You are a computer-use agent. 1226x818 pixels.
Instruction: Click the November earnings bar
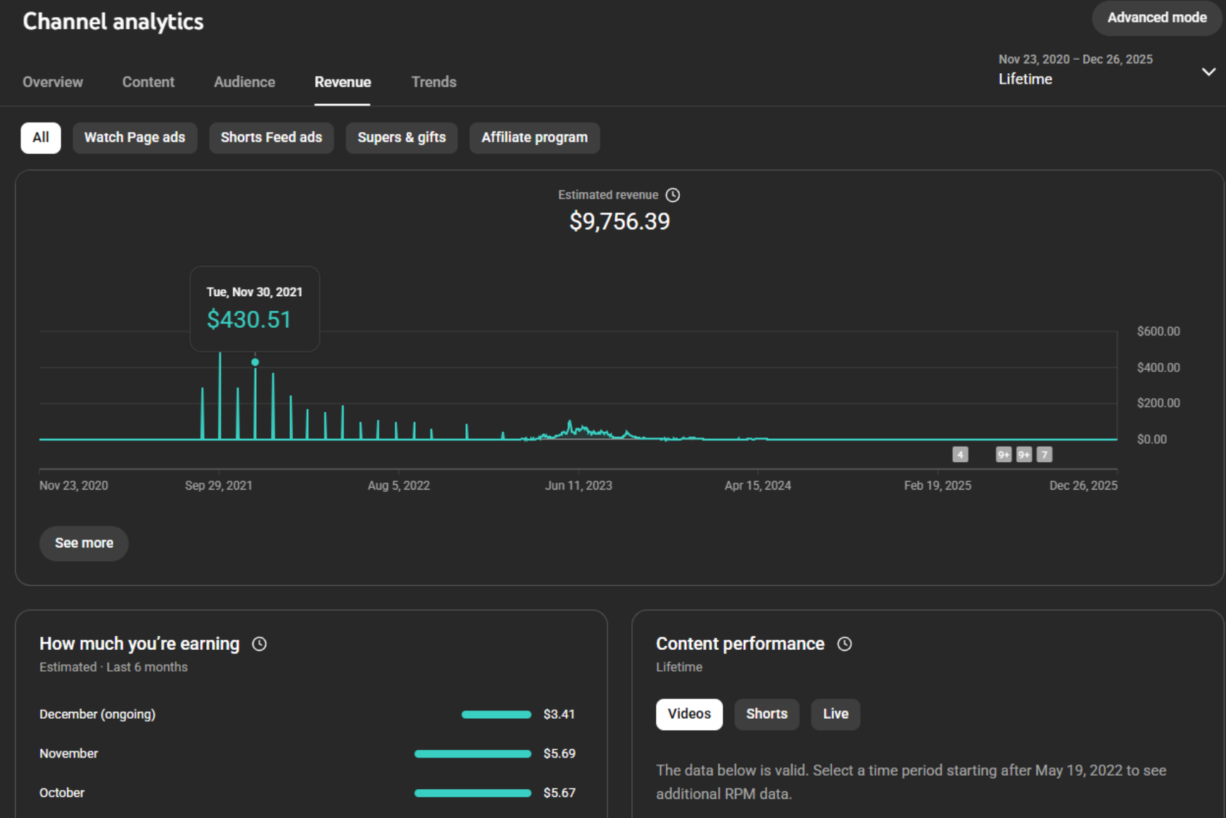pos(472,754)
